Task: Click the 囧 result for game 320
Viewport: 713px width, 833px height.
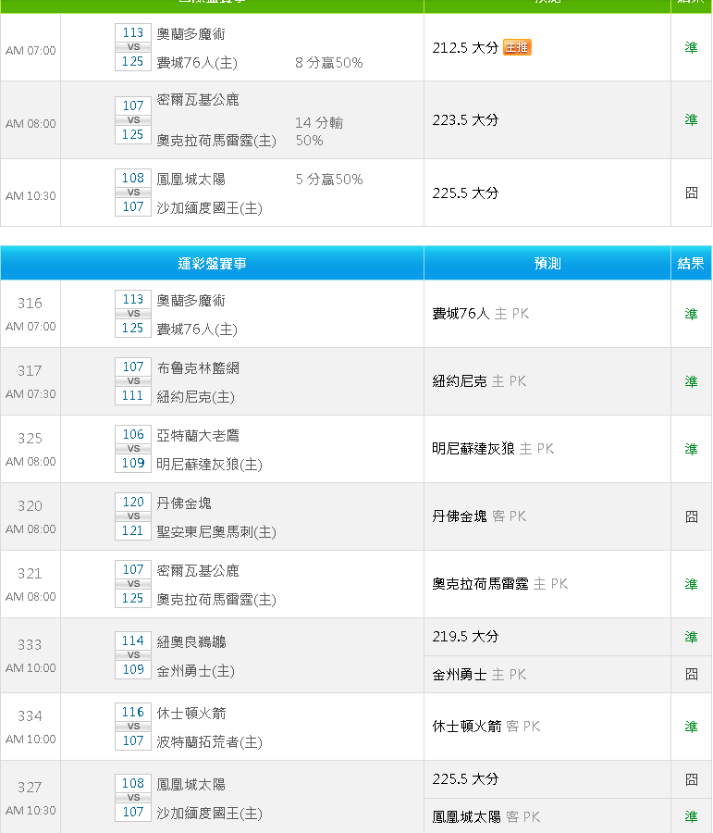Action: click(x=691, y=516)
